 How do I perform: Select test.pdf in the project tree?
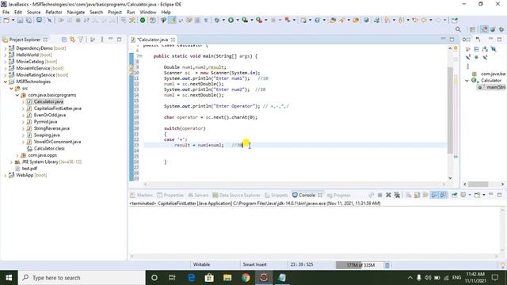(x=29, y=169)
